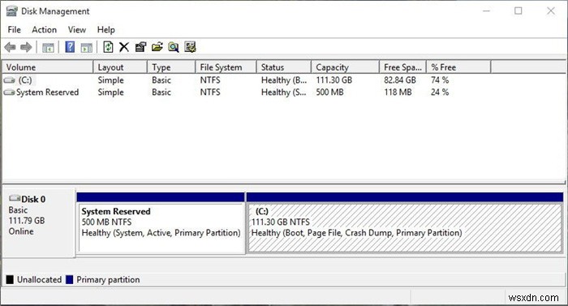Sort by the Type column header
This screenshot has height=306, width=568.
coord(171,67)
